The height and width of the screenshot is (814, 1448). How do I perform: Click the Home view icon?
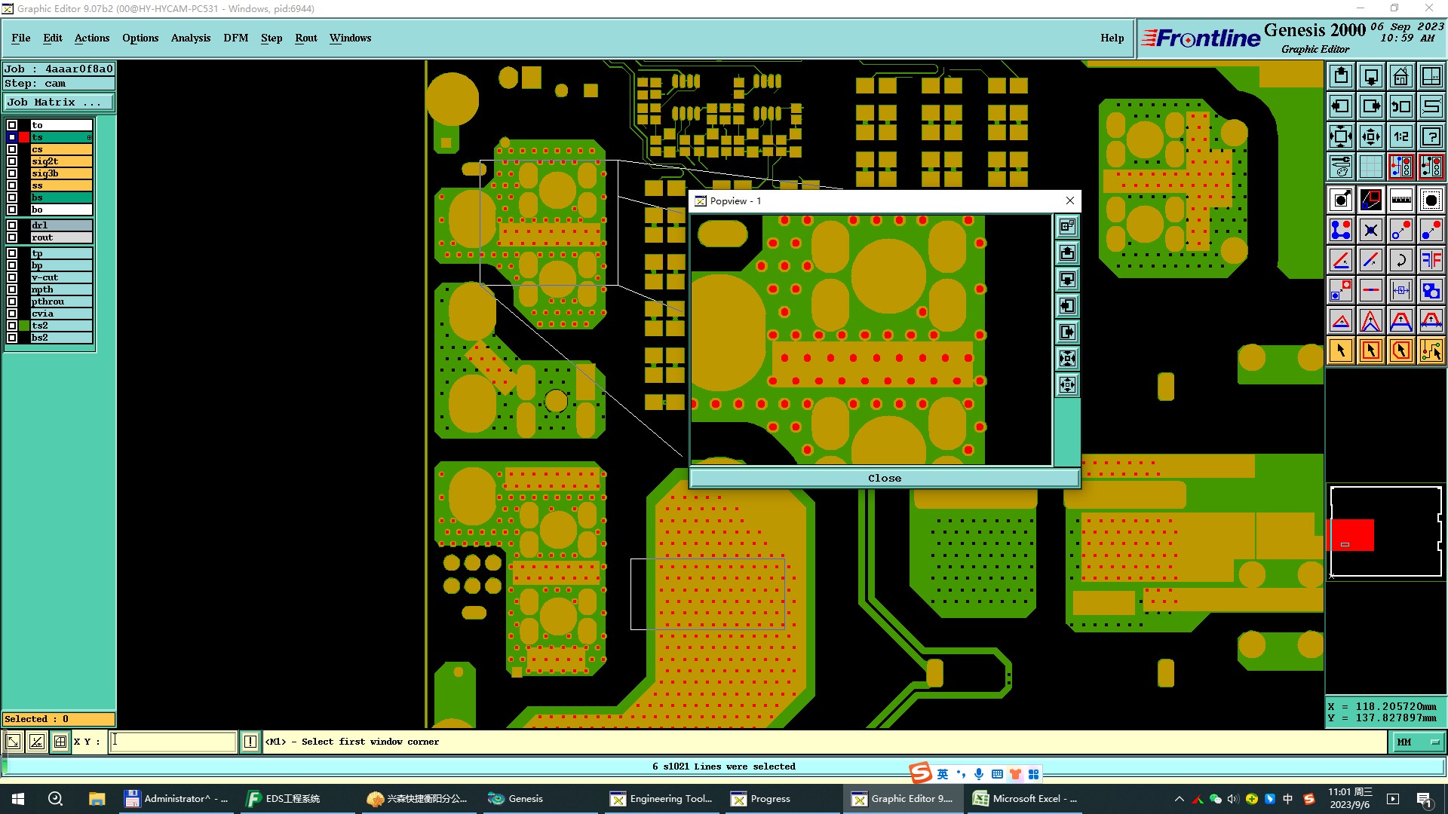point(1400,76)
